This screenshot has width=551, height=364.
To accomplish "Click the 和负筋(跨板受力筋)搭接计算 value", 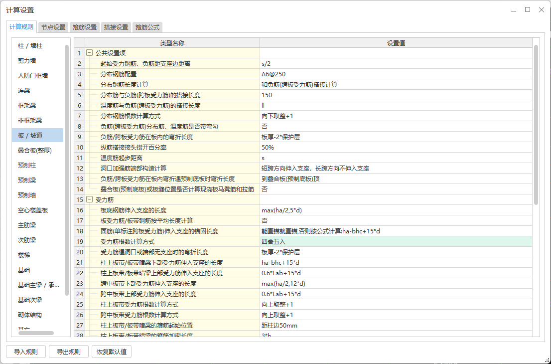I will pyautogui.click(x=396, y=84).
